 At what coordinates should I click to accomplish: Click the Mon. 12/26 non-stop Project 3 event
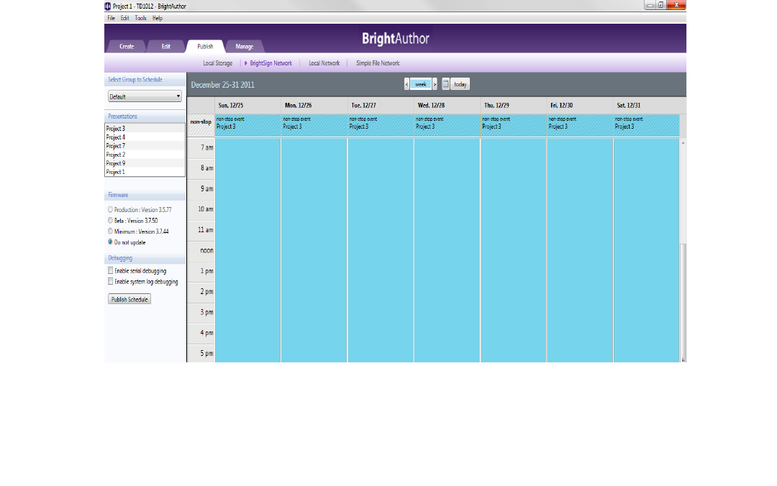pos(314,125)
